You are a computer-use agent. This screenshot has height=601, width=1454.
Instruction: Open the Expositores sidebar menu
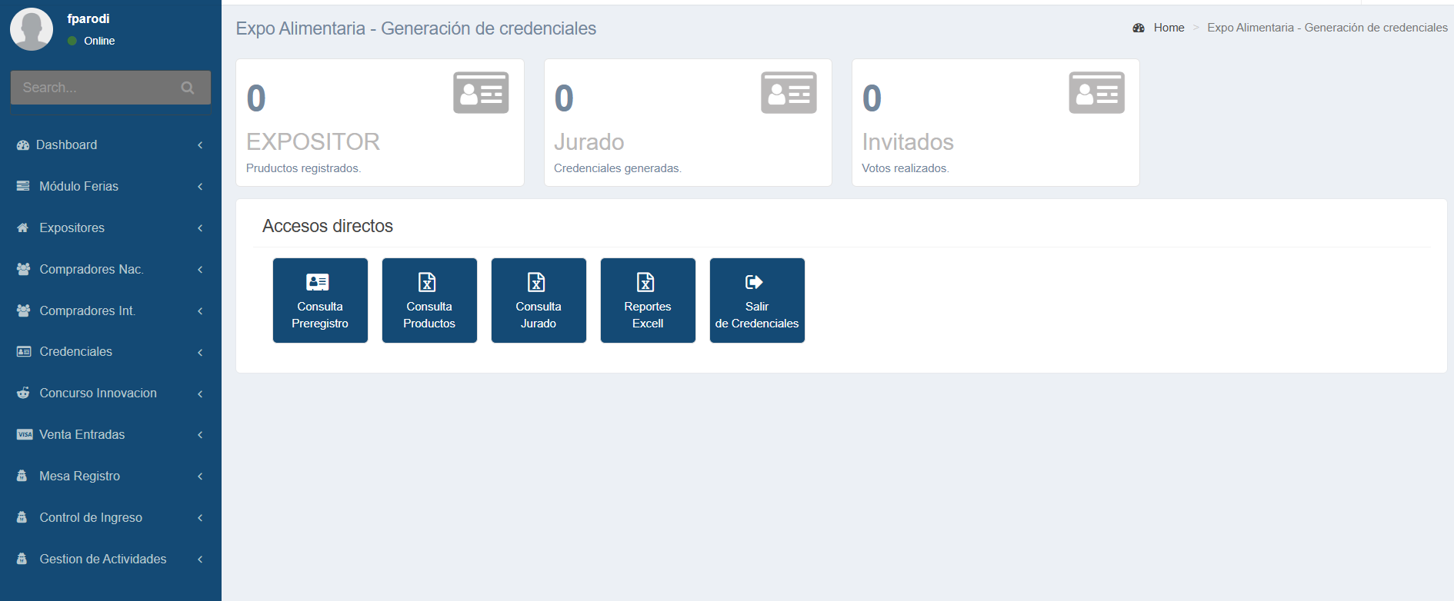tap(72, 228)
